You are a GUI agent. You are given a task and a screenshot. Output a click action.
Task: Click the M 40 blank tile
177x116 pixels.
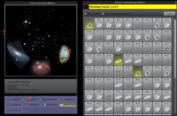[118, 72]
